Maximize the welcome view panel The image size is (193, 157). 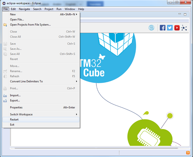click(185, 14)
